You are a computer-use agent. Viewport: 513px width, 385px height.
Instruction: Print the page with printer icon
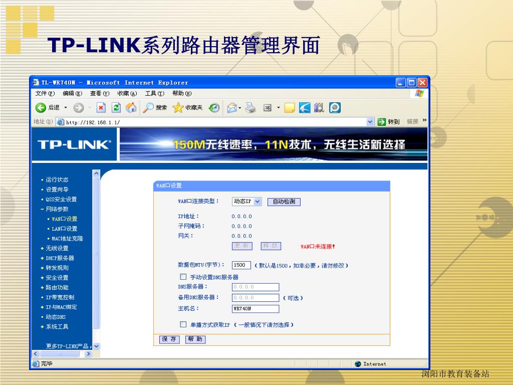coord(250,107)
